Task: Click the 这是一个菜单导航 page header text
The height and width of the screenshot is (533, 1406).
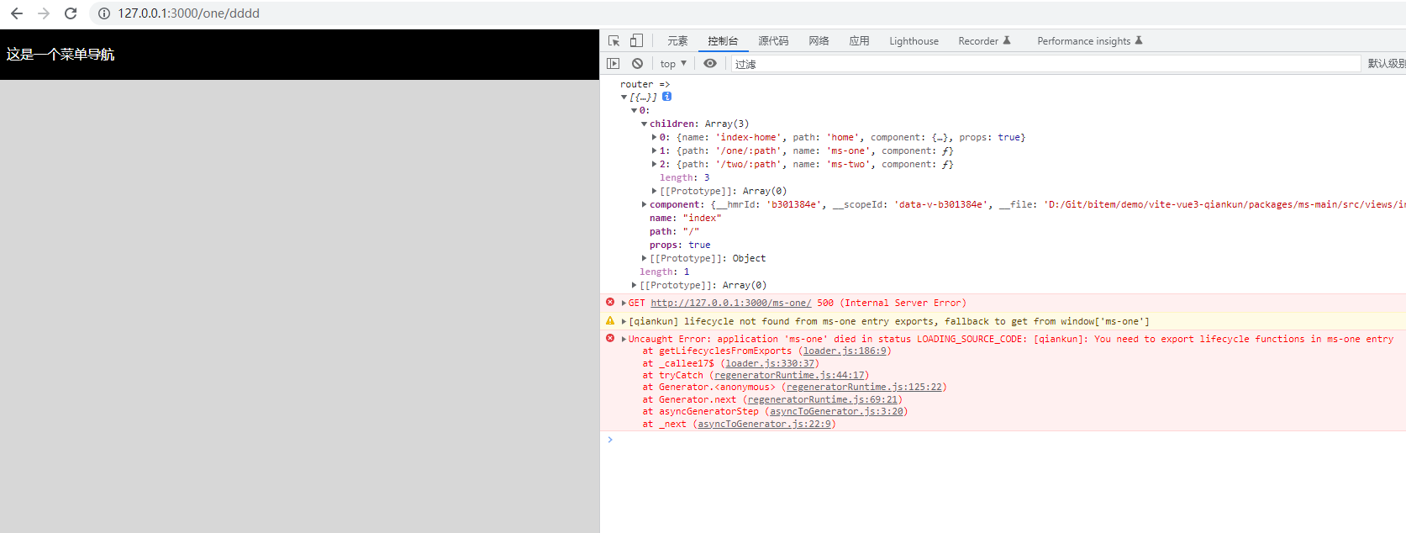Action: 61,55
